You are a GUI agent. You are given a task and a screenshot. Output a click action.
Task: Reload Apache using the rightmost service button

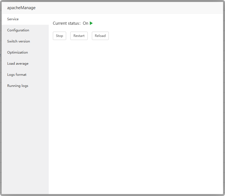coord(100,36)
